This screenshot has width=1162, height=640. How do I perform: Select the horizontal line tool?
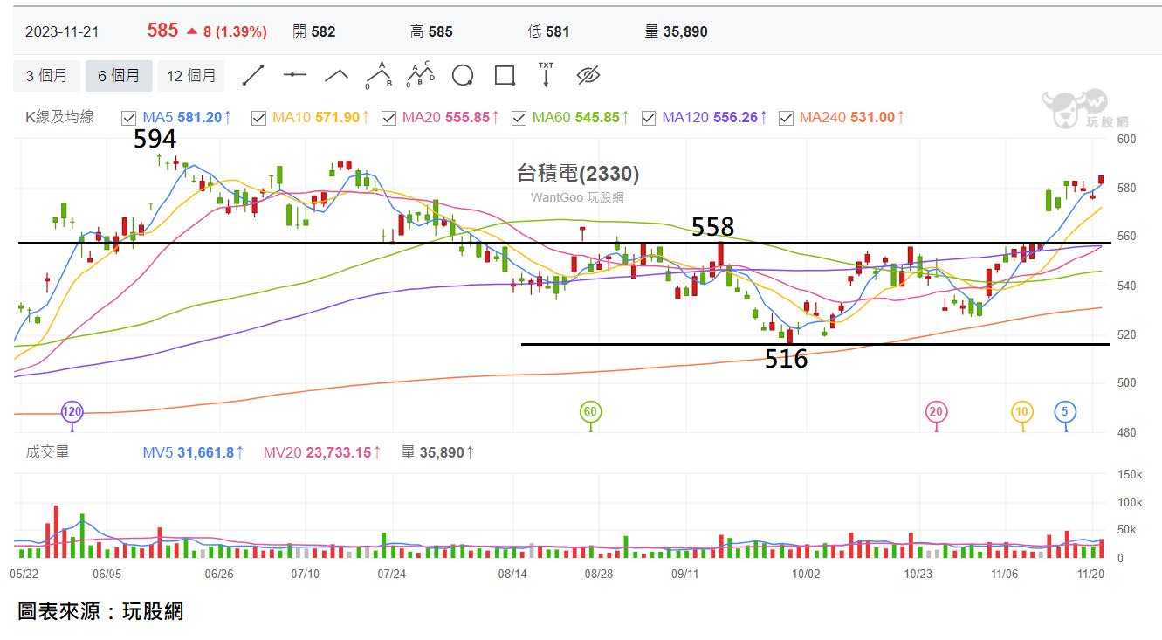coord(295,75)
